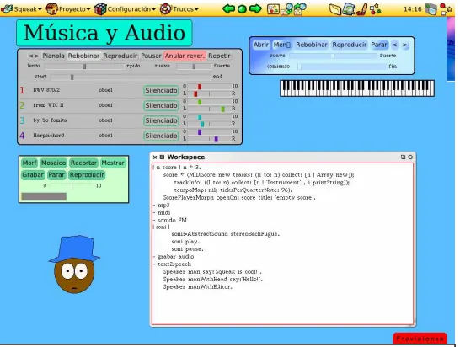The height and width of the screenshot is (347, 460).
Task: Click the 'soni play.' line in Workspace
Action: tap(185, 242)
